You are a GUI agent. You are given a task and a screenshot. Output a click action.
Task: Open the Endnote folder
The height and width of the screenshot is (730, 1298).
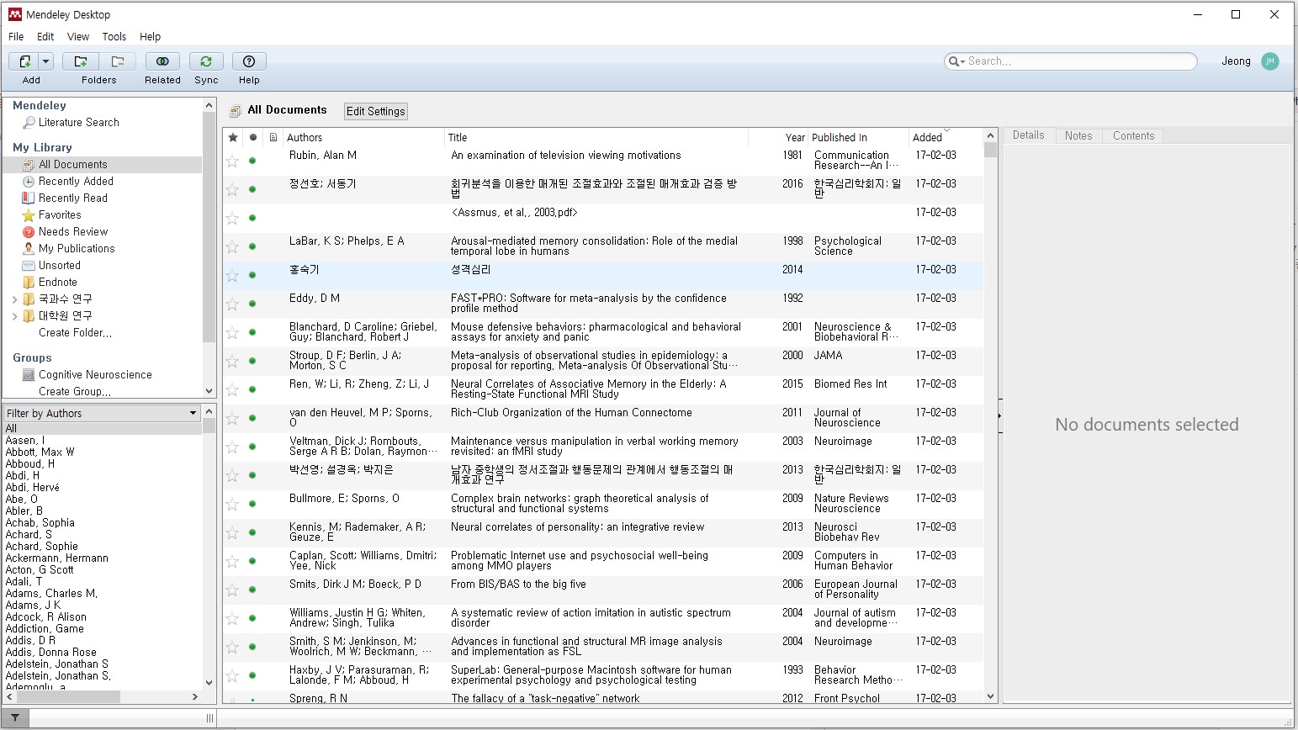(x=57, y=283)
